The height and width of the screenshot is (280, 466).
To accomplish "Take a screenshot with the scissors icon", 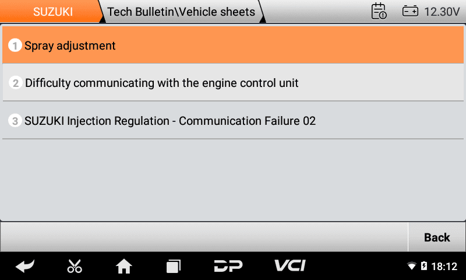I will 75,266.
